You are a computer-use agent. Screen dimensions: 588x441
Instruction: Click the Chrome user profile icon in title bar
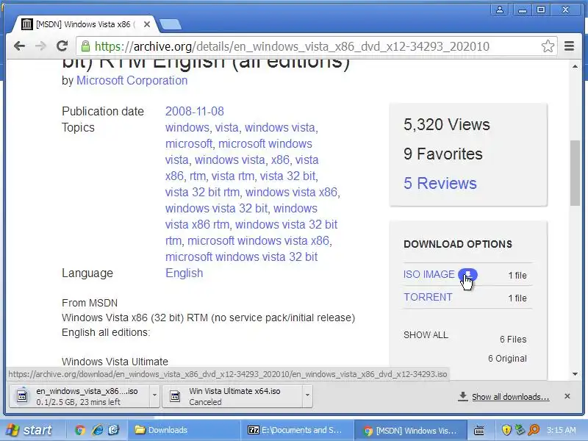coord(500,10)
